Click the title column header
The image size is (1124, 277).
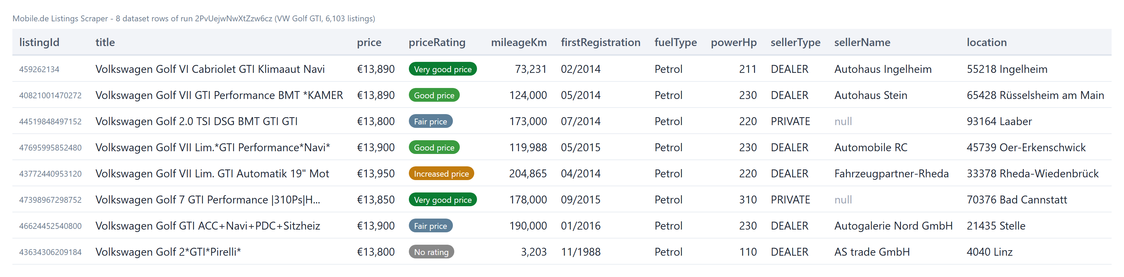click(x=105, y=42)
